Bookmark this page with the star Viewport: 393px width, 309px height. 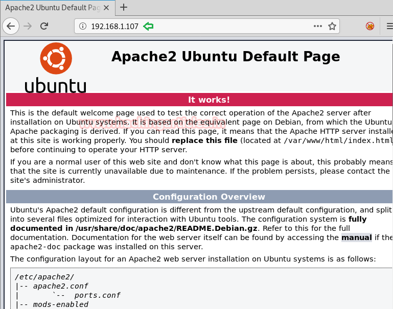pos(332,26)
